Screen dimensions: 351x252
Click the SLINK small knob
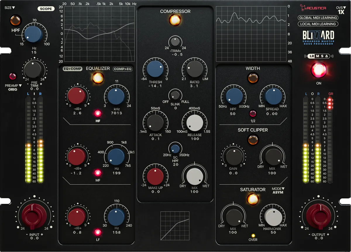175,95
